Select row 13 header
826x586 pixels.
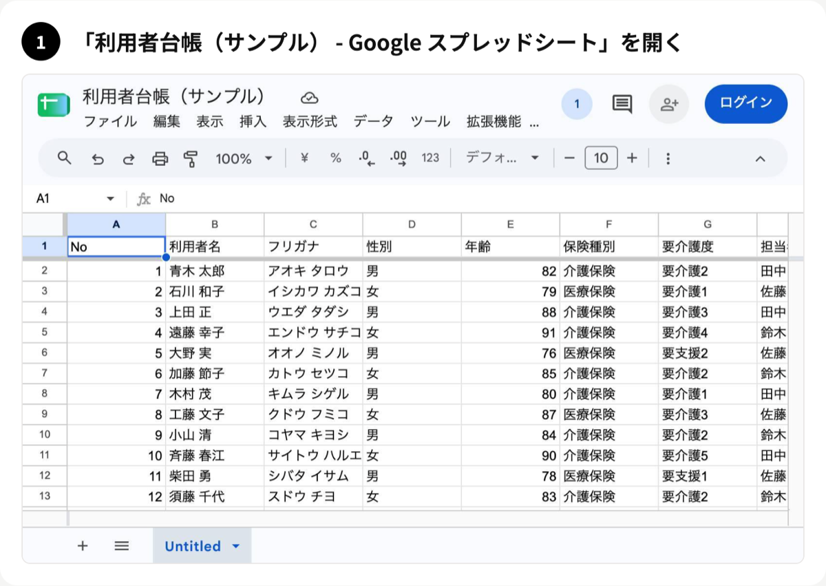pyautogui.click(x=45, y=496)
